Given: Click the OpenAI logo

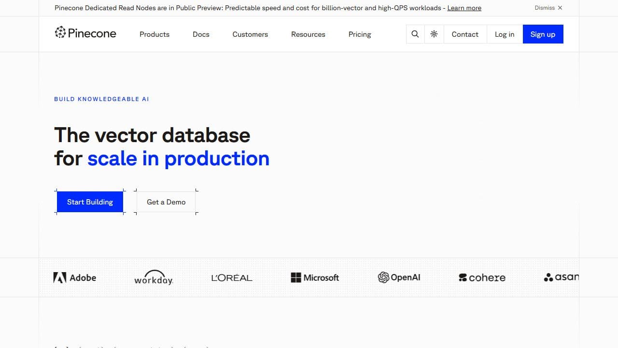Looking at the screenshot, I should pos(399,278).
